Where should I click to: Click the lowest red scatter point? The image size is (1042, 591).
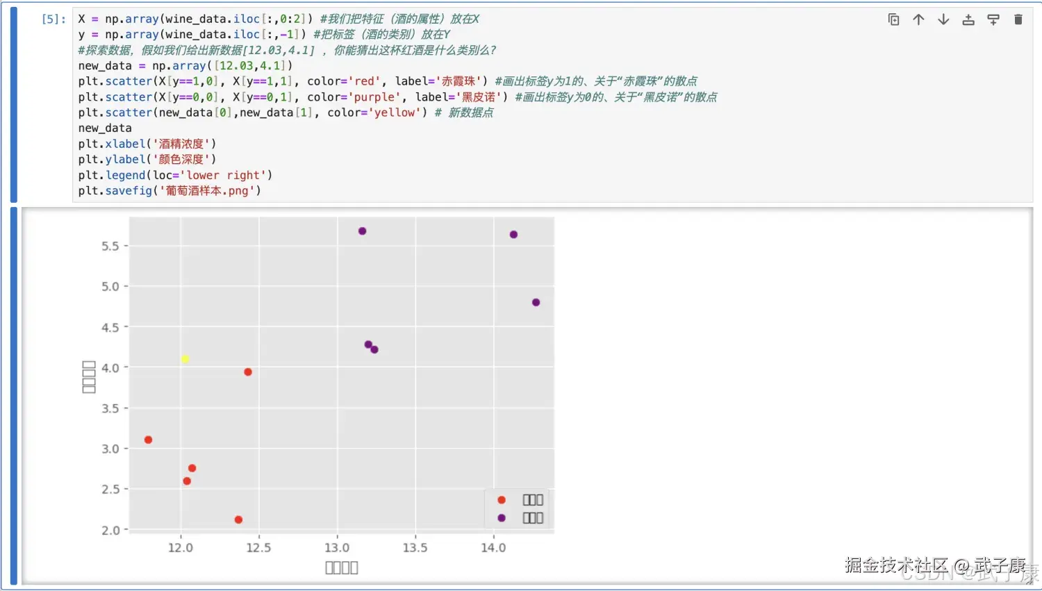point(238,519)
